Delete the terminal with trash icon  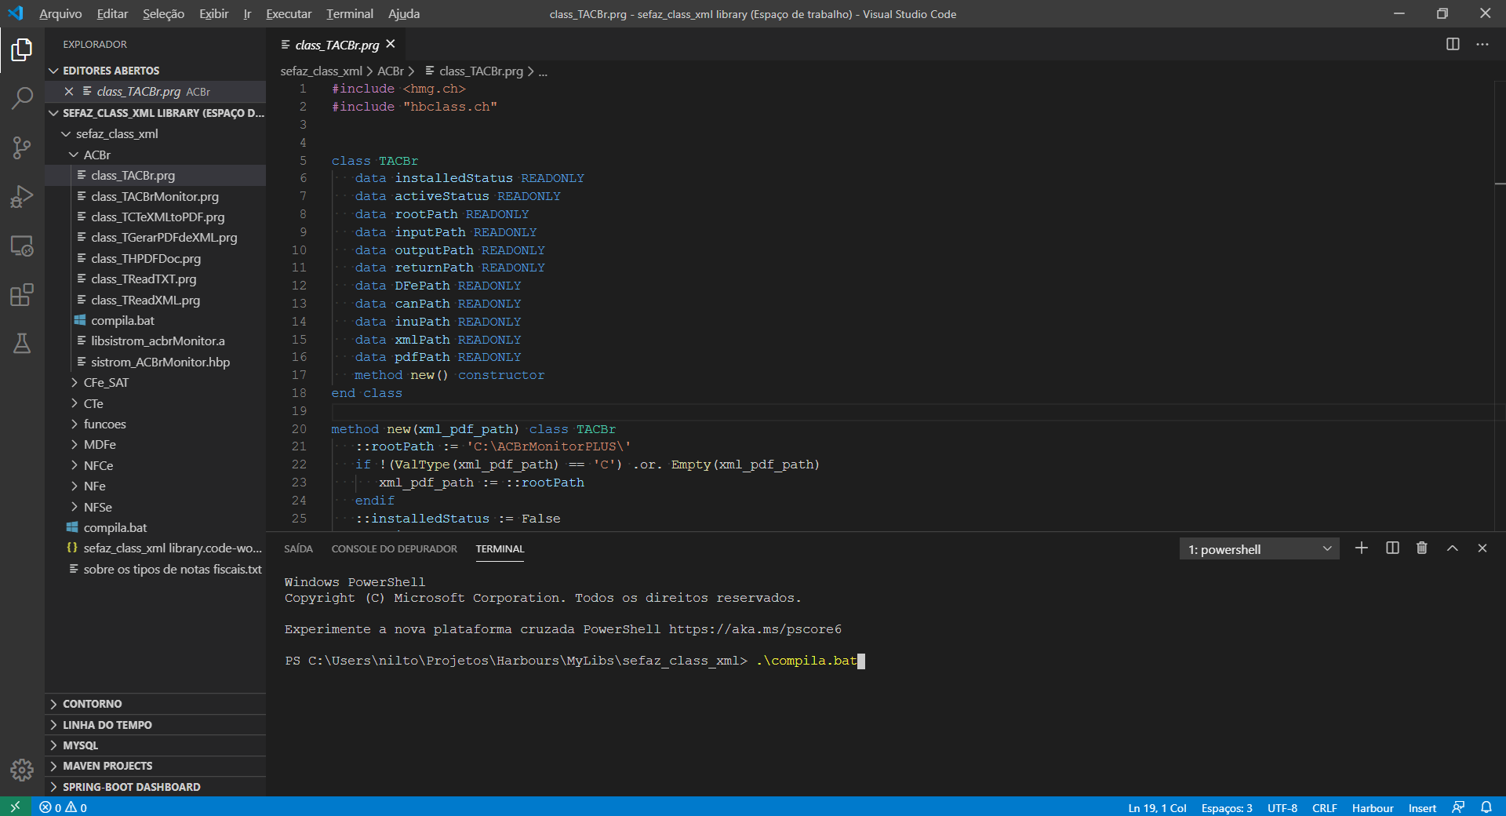[1421, 548]
